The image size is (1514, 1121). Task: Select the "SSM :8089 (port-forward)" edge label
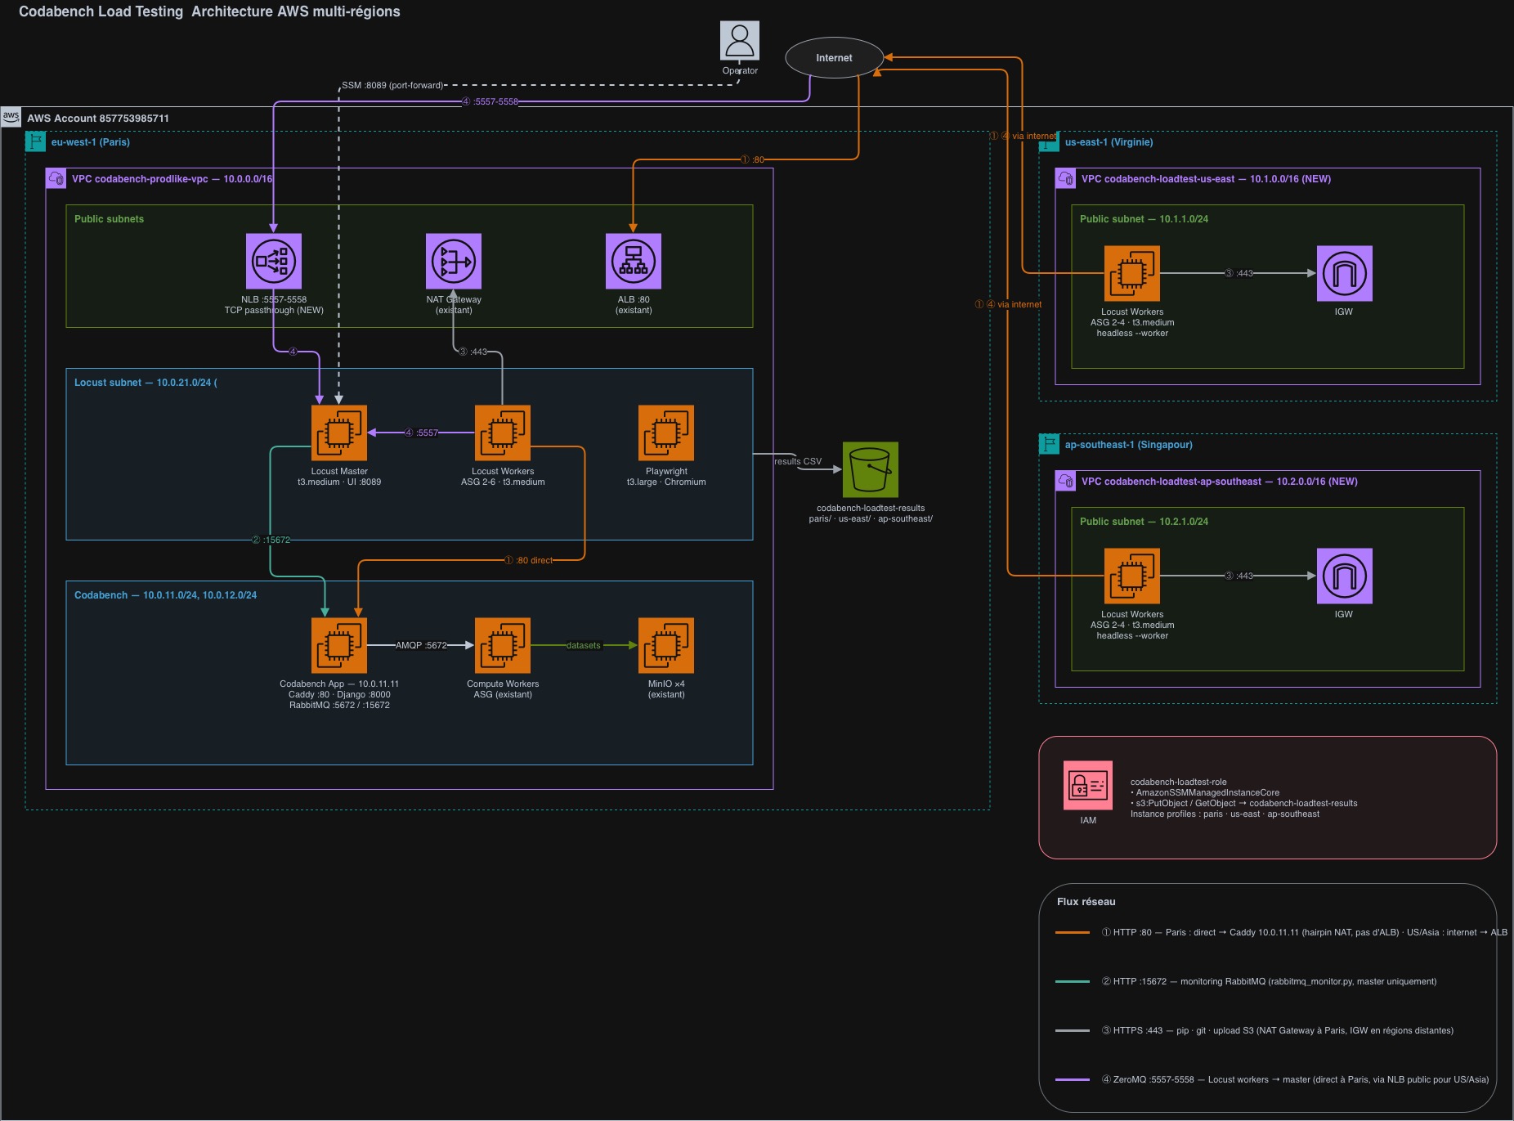[392, 85]
